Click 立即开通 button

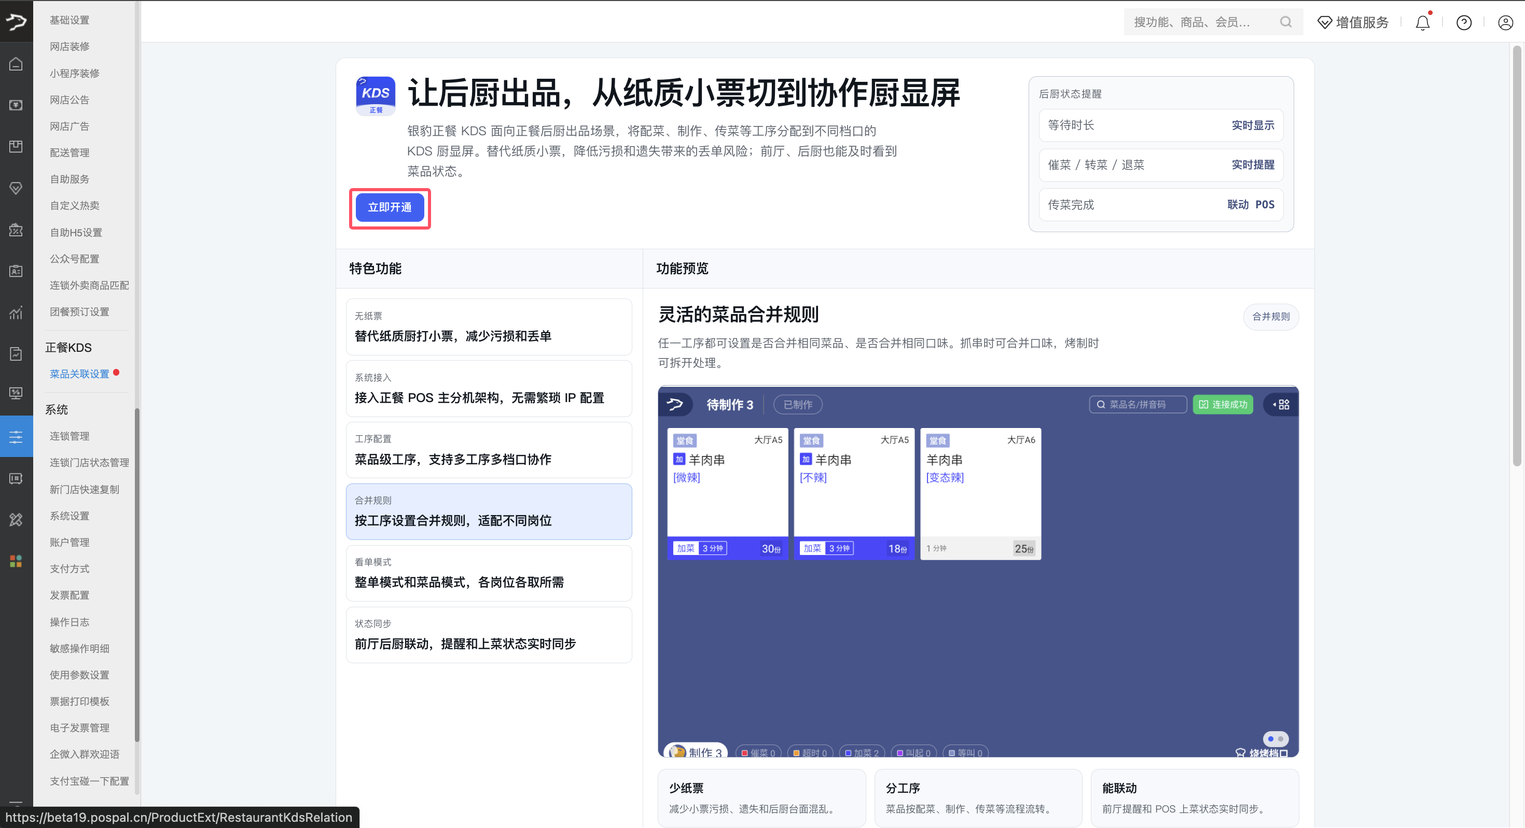[x=390, y=207]
